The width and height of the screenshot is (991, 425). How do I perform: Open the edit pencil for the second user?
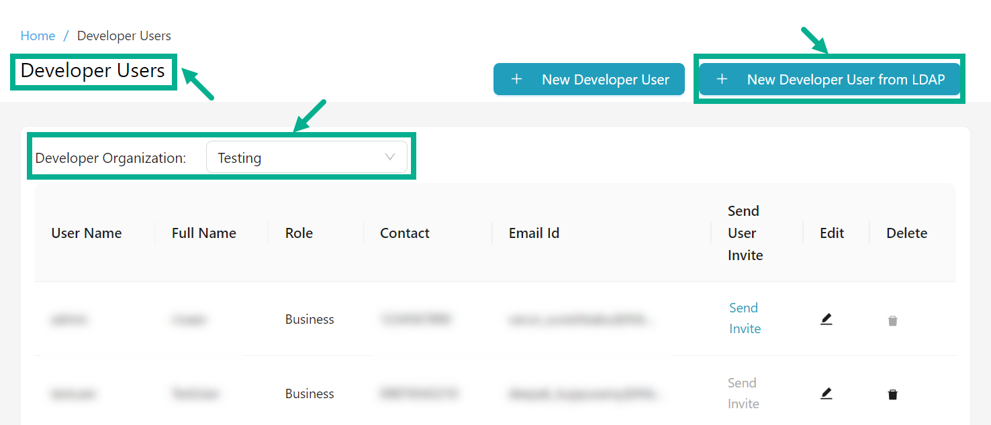pos(827,393)
